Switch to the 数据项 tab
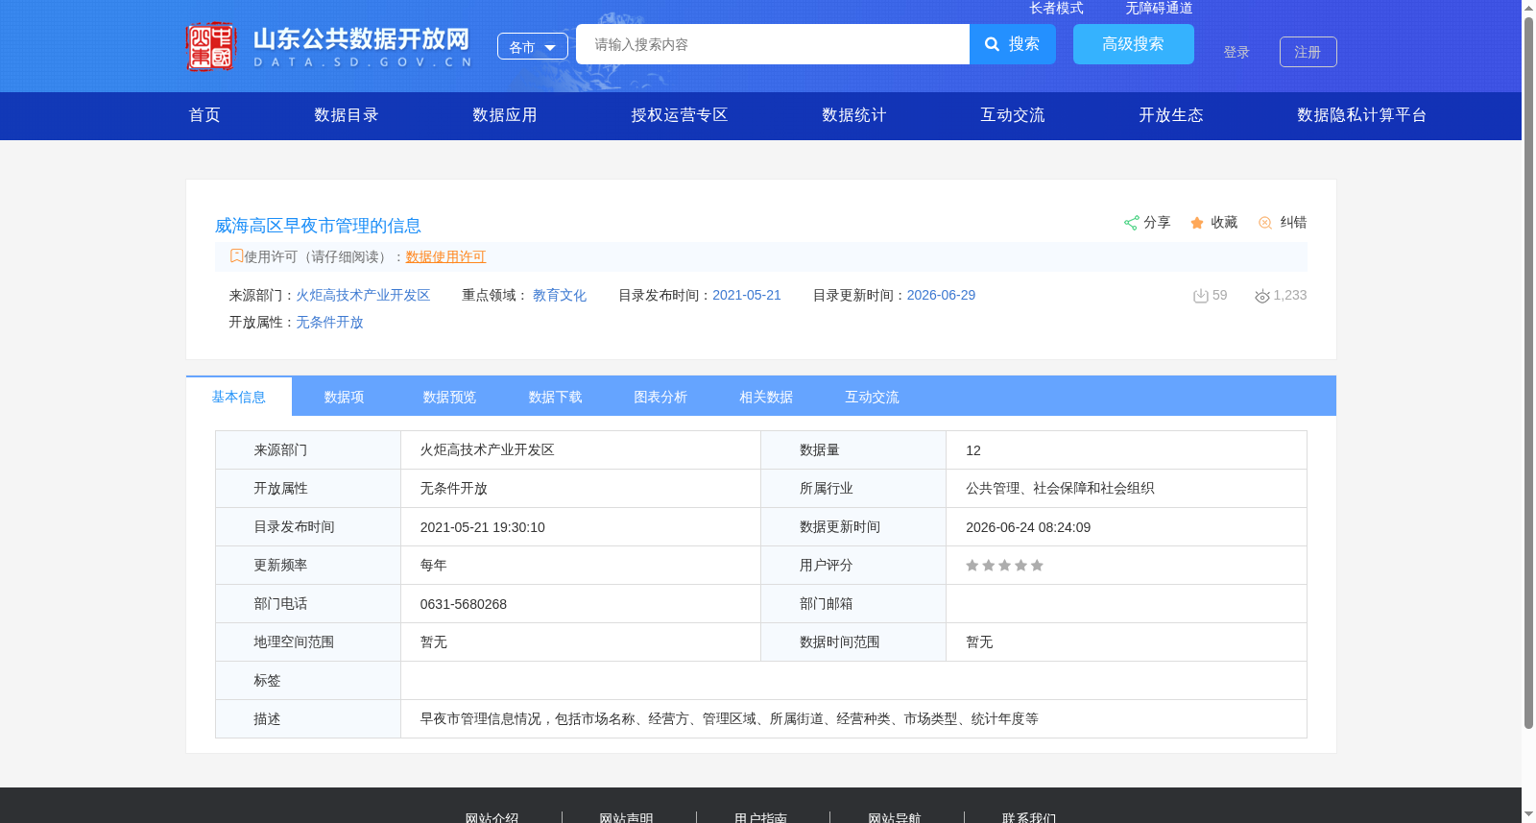The image size is (1536, 823). pyautogui.click(x=345, y=397)
